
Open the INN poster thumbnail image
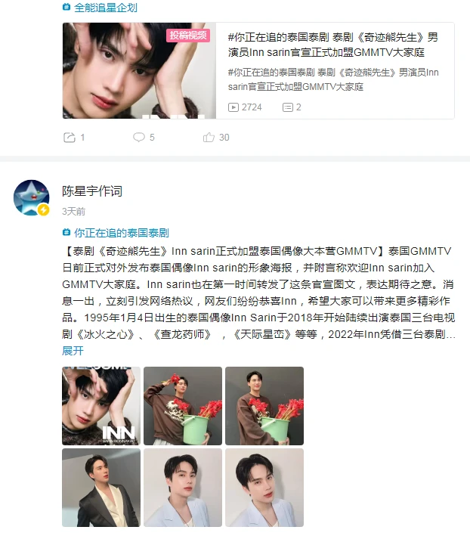101,406
